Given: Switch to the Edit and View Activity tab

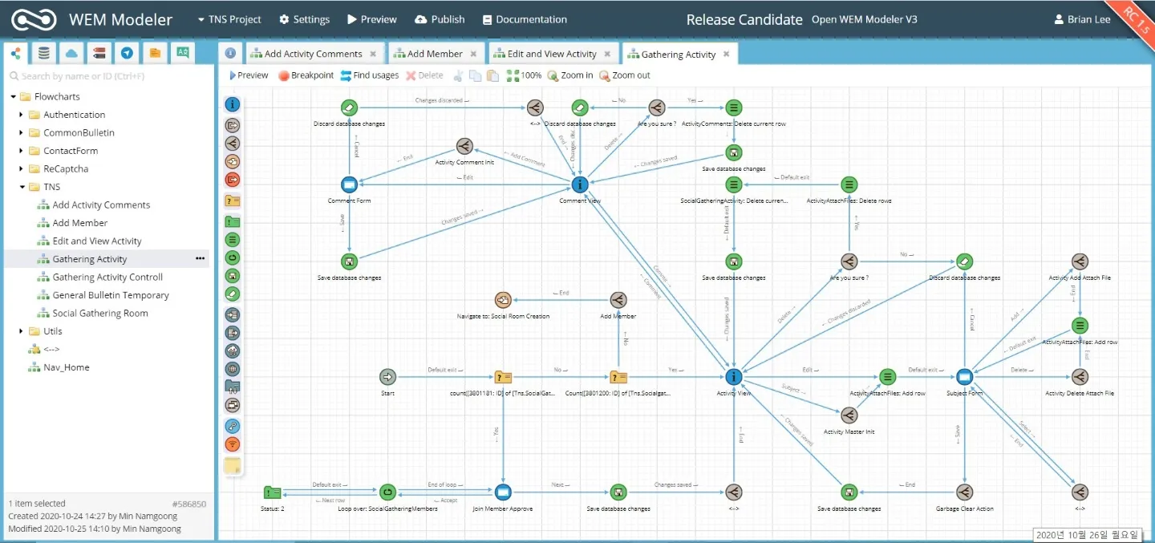Looking at the screenshot, I should (x=551, y=54).
